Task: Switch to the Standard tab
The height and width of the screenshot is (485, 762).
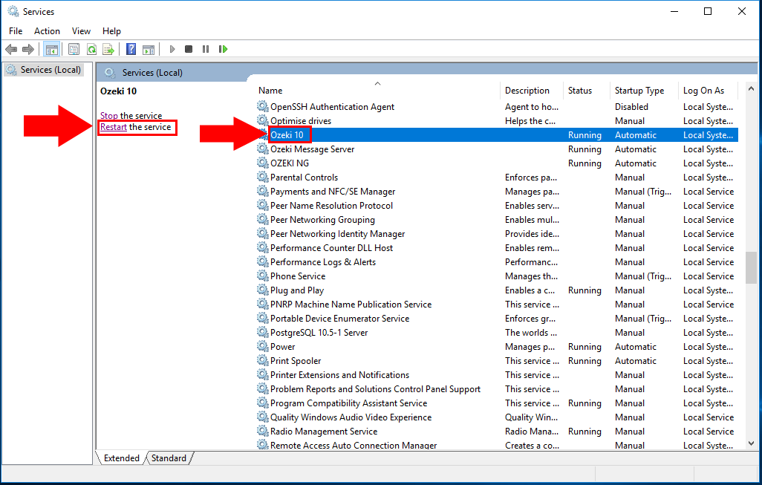Action: pos(169,458)
